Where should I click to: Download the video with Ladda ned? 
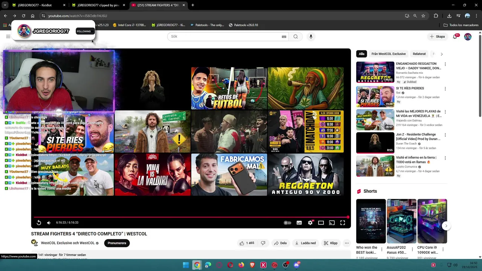coord(305,243)
